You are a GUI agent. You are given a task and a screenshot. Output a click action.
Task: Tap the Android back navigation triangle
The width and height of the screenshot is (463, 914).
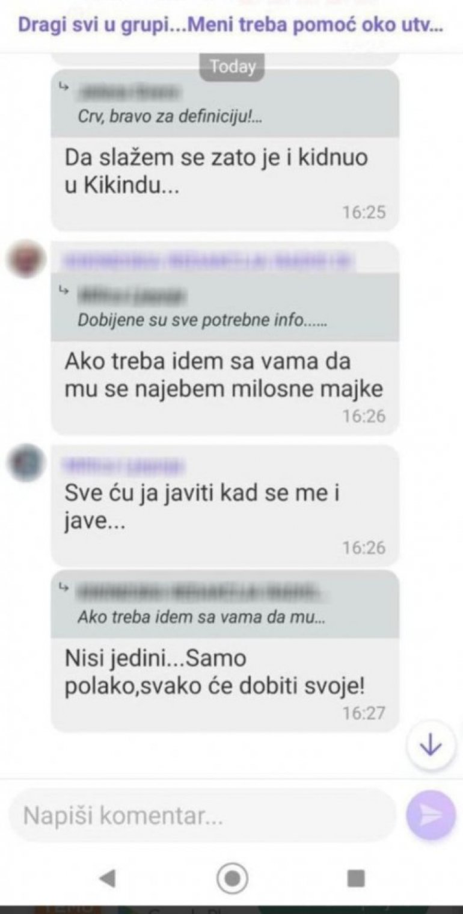point(108,879)
